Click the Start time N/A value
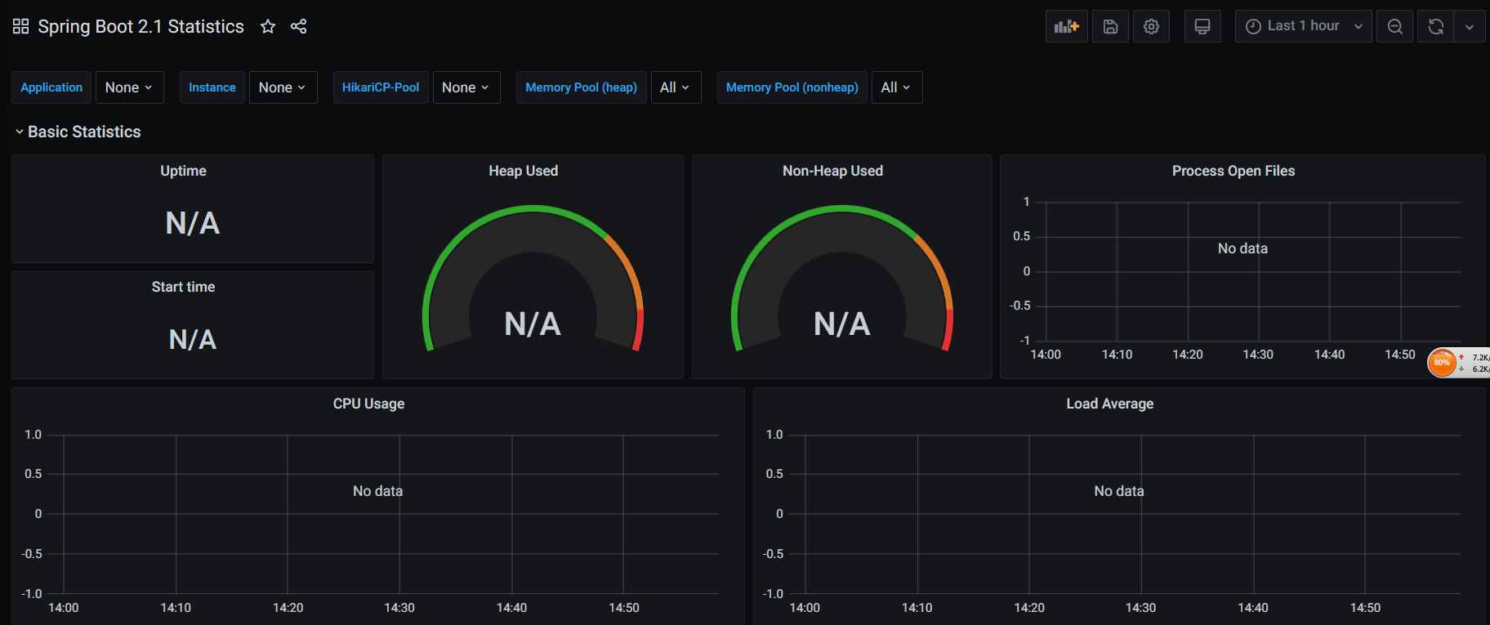 click(193, 339)
